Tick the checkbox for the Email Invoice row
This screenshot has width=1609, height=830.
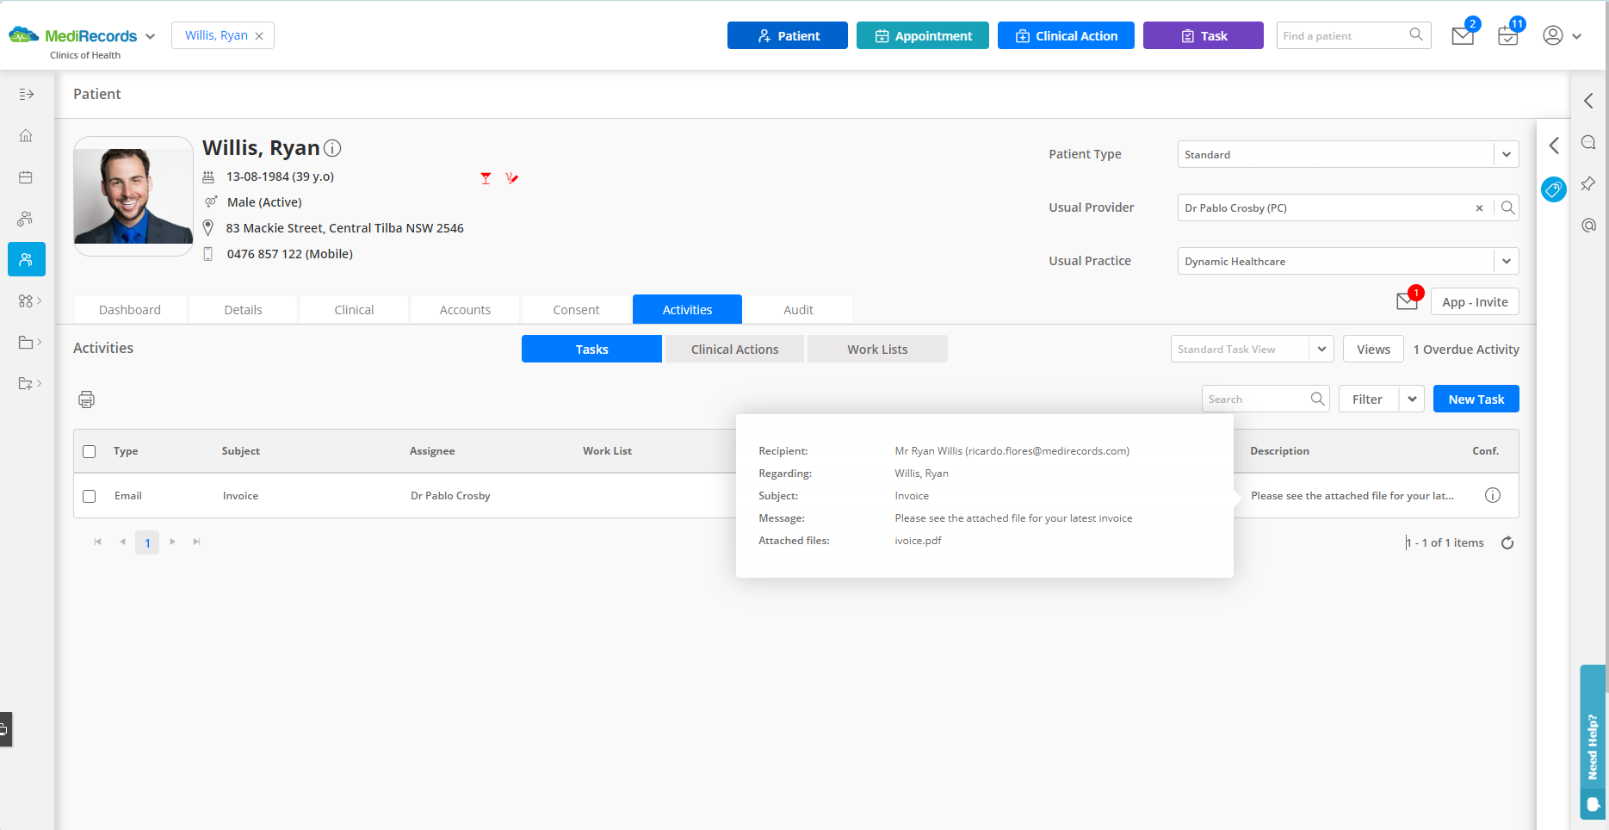point(90,496)
